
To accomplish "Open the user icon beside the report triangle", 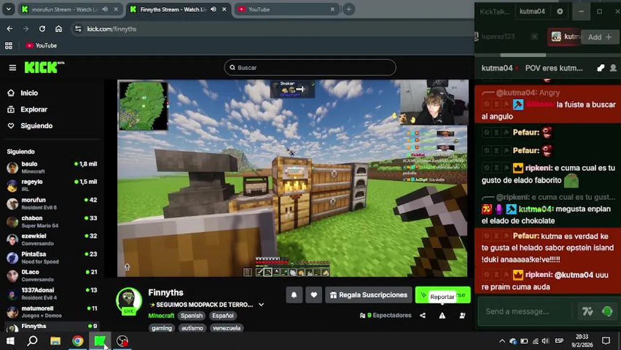I will point(462,315).
